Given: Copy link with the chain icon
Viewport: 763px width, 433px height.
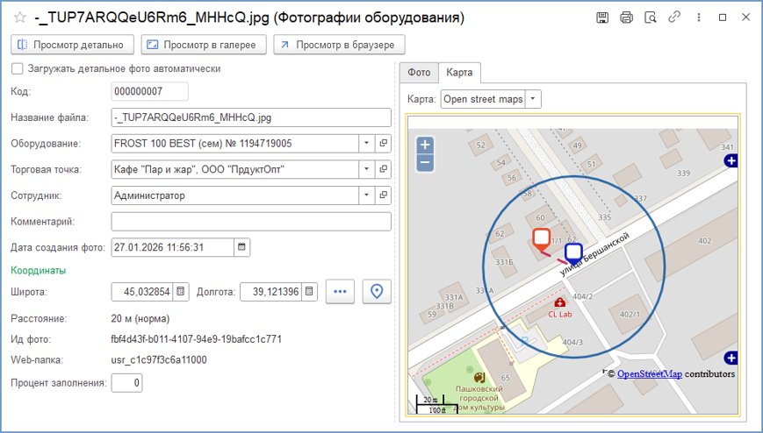Looking at the screenshot, I should point(674,18).
